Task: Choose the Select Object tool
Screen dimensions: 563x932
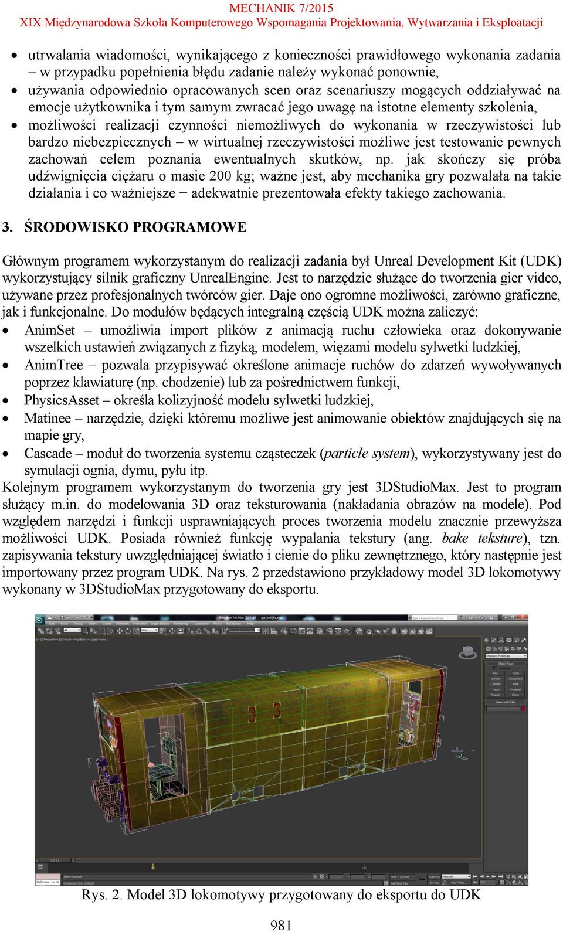Action: [86, 631]
